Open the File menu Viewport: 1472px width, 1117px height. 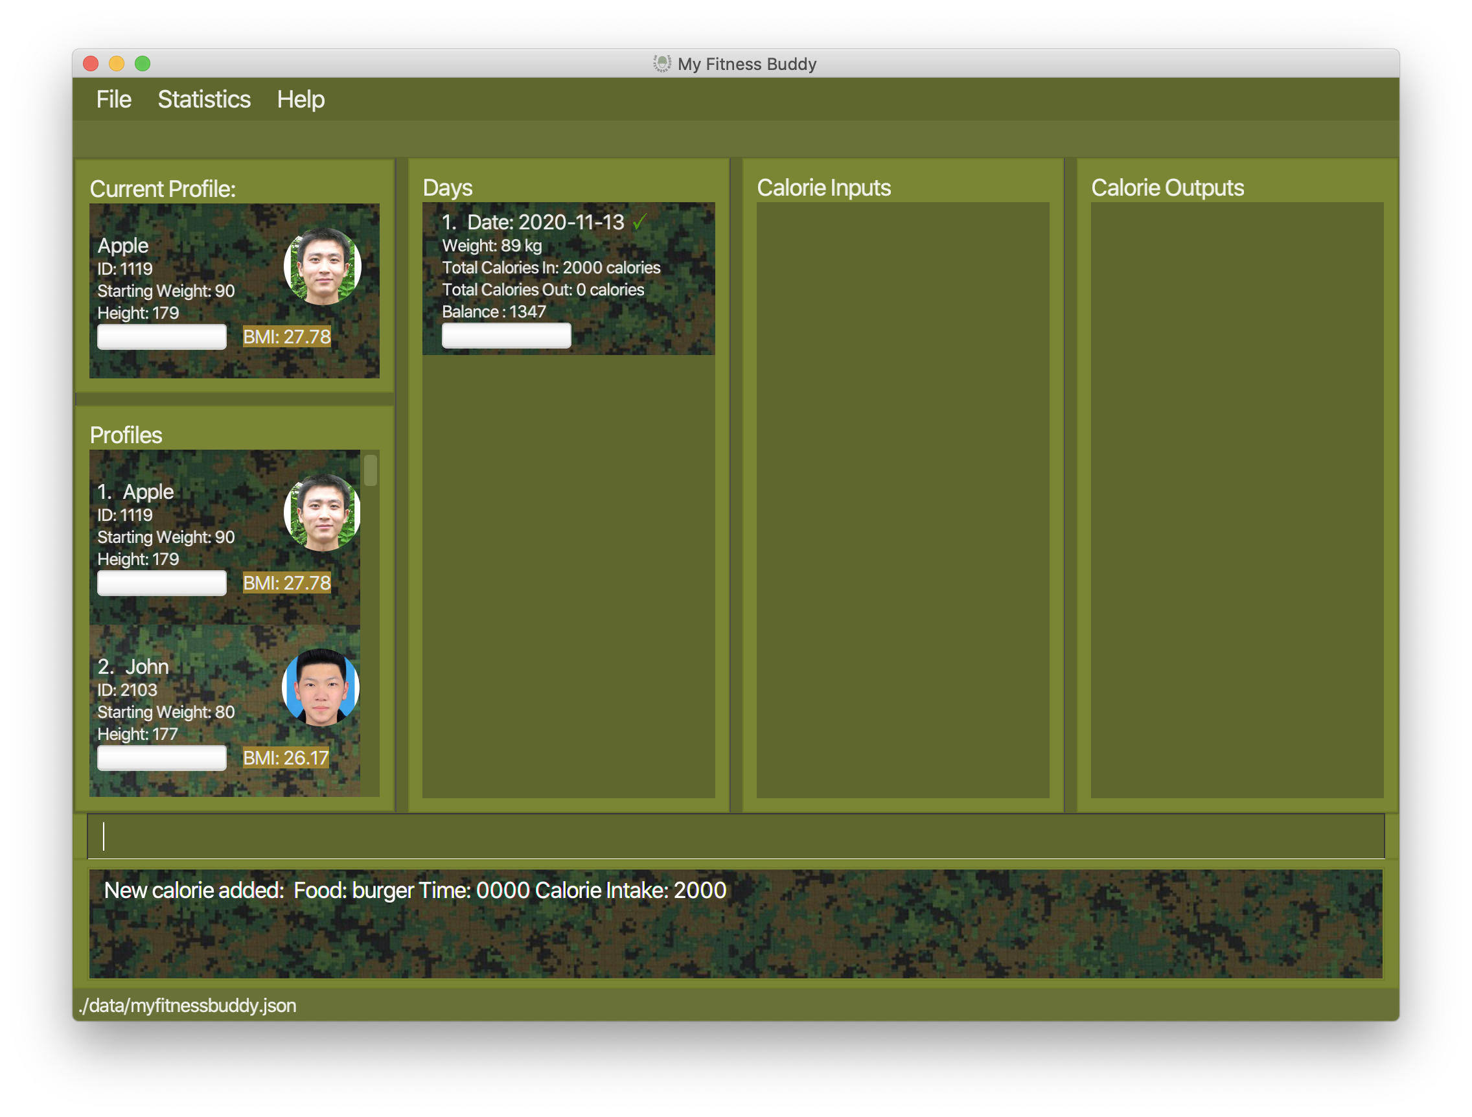click(113, 100)
